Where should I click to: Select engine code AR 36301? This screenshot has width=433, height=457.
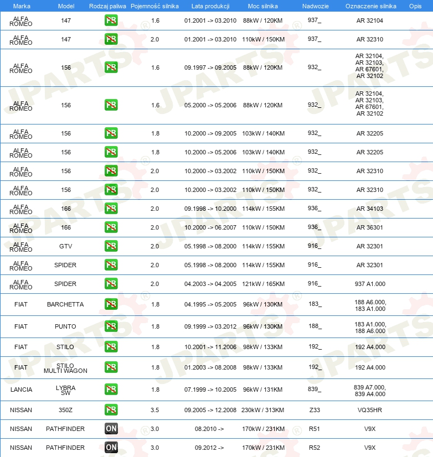click(370, 227)
